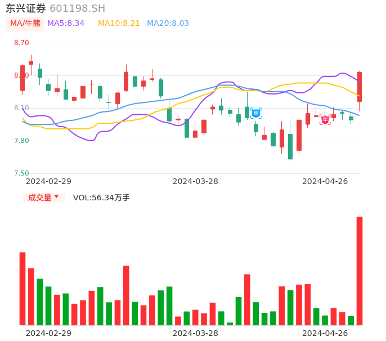This screenshot has height=341, width=386.
Task: Click the 2024-03-28 date under the price chart
Action: click(195, 181)
